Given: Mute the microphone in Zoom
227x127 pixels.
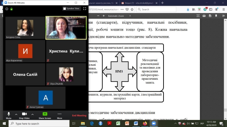Looking at the screenshot, I should tap(9, 116).
